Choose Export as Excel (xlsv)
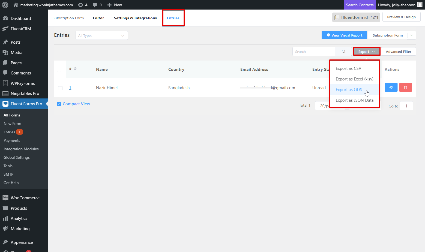The image size is (425, 252). click(x=354, y=79)
